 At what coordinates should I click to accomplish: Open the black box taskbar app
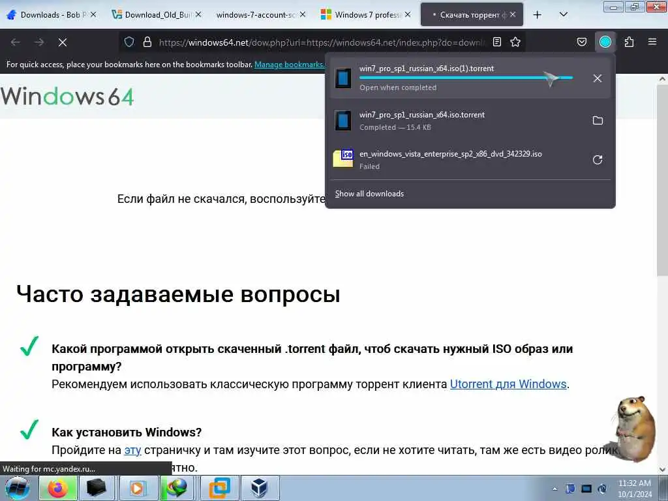pyautogui.click(x=97, y=488)
